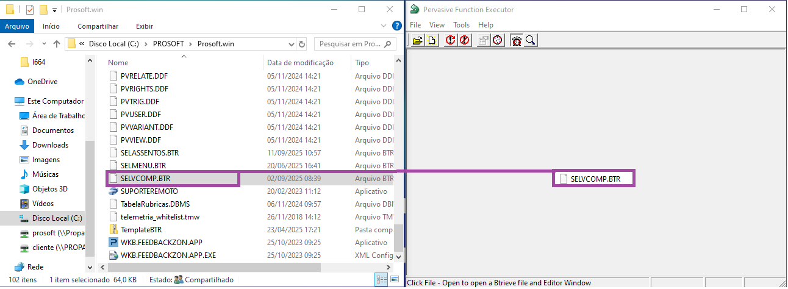
Task: Select OneDrive in the navigation pane
Action: [x=42, y=82]
